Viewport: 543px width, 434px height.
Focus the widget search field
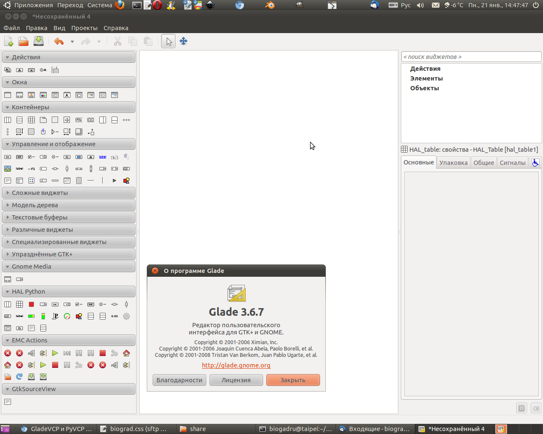pos(471,57)
